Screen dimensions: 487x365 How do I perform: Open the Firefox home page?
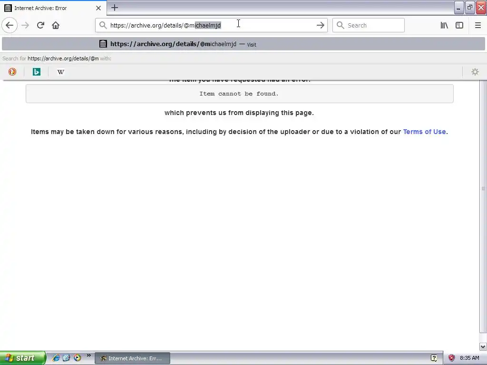click(x=56, y=25)
